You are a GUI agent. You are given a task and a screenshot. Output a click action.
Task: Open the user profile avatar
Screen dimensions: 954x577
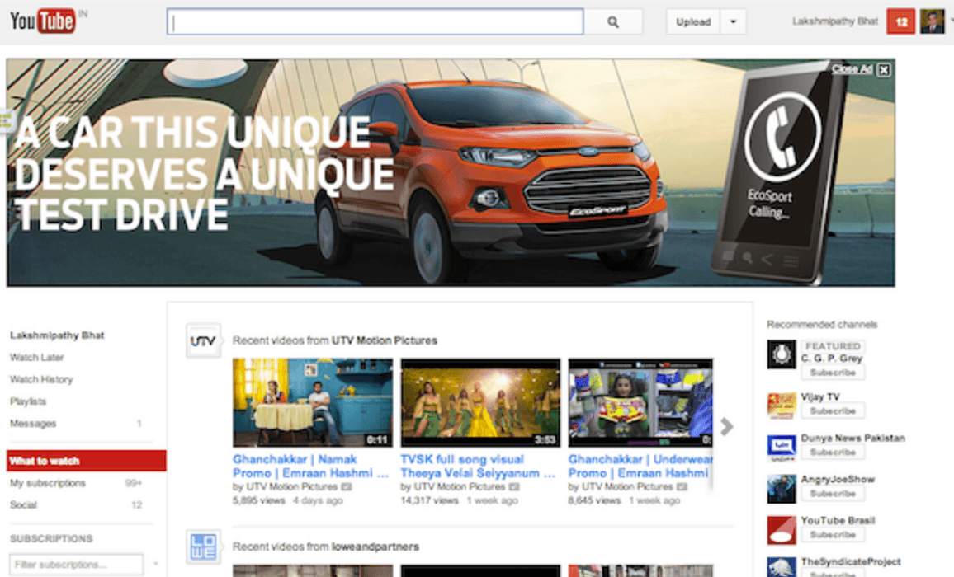pos(932,22)
